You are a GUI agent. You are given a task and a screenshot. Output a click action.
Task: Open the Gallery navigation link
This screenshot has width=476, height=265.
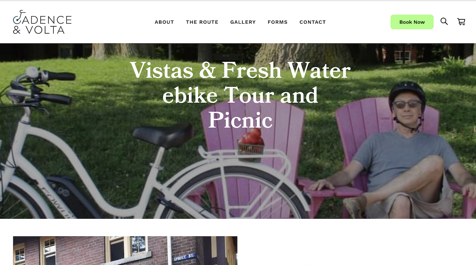243,22
